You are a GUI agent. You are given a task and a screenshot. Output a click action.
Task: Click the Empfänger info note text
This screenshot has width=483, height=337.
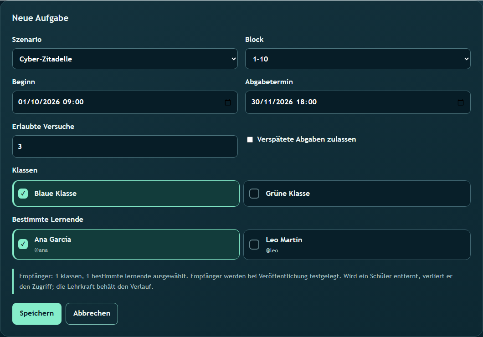coord(236,281)
